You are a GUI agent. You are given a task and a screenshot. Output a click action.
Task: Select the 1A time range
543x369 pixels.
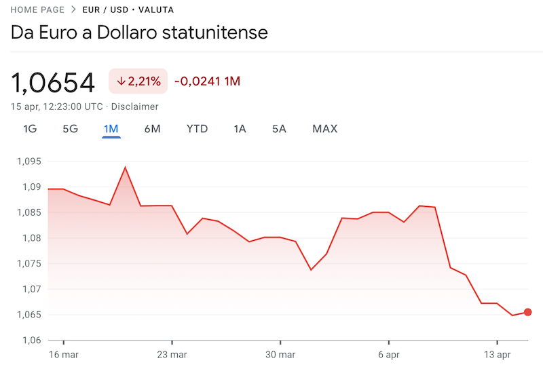(240, 129)
